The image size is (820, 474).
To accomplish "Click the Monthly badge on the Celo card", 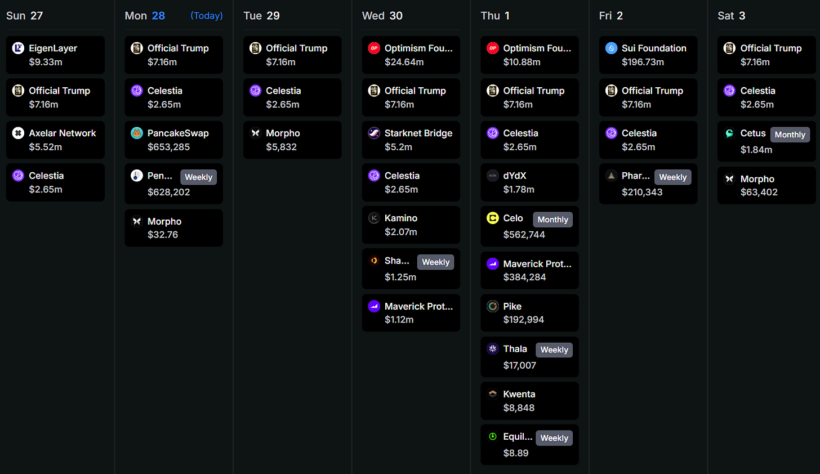I will tap(553, 220).
